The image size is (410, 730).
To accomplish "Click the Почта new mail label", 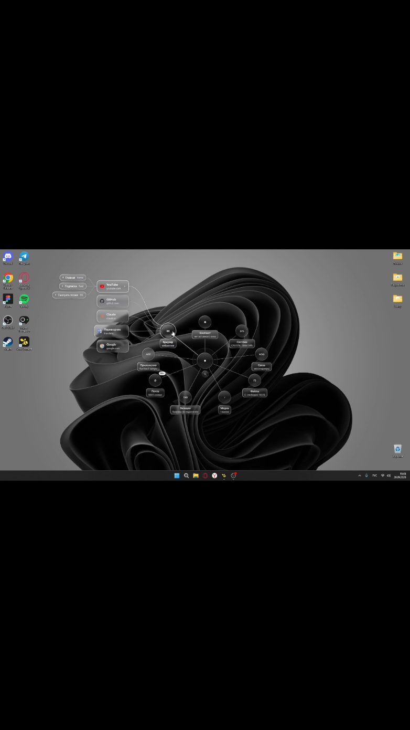I will tap(155, 393).
